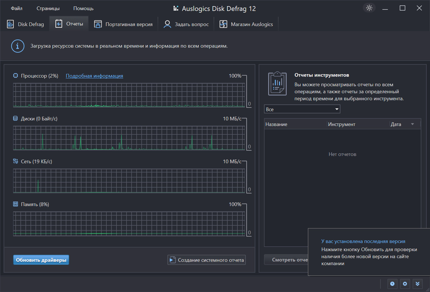The image size is (430, 292).
Task: Click the Дата column sort arrow
Action: [412, 124]
